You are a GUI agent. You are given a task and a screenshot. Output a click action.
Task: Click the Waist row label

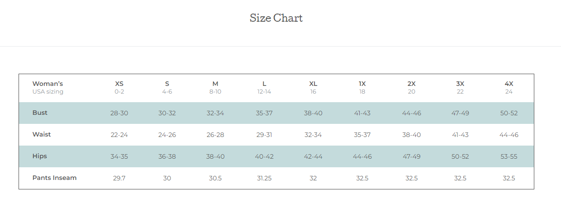[x=42, y=135]
